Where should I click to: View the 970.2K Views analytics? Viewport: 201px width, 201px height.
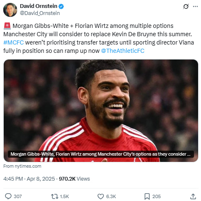click(x=74, y=179)
